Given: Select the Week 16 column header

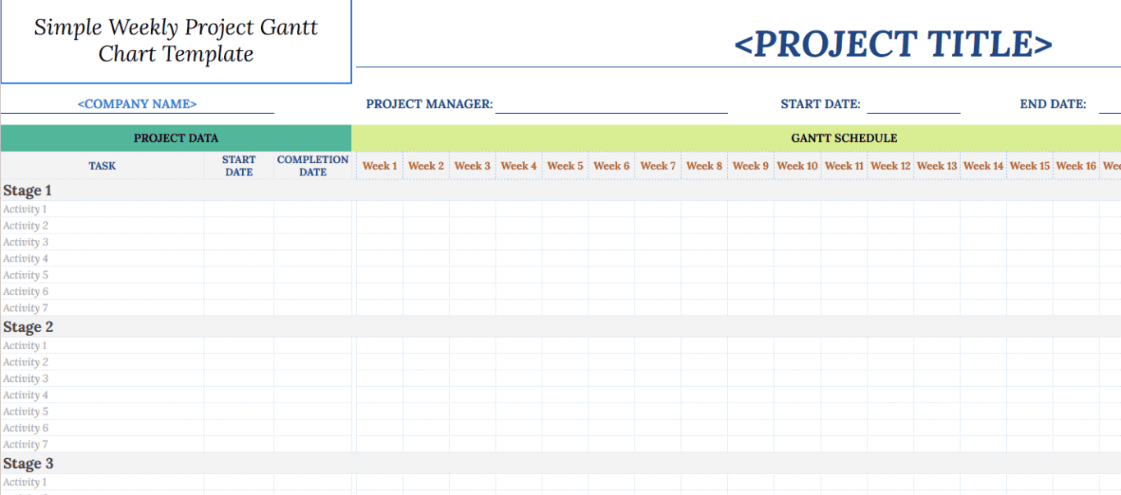Looking at the screenshot, I should pyautogui.click(x=1076, y=166).
